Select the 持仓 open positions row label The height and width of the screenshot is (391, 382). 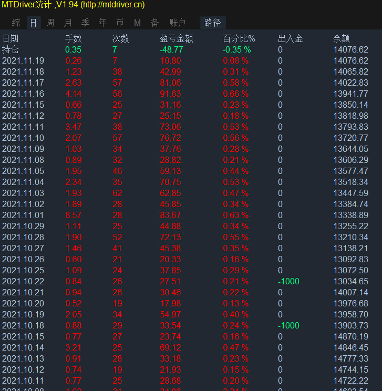[x=10, y=49]
